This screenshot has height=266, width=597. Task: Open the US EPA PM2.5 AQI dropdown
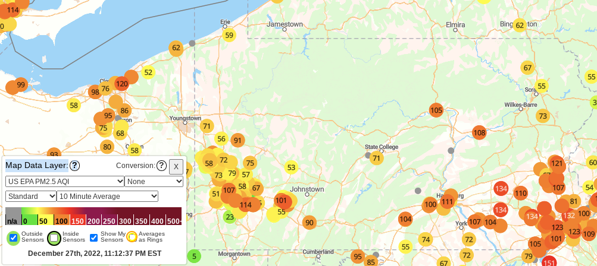pyautogui.click(x=65, y=181)
